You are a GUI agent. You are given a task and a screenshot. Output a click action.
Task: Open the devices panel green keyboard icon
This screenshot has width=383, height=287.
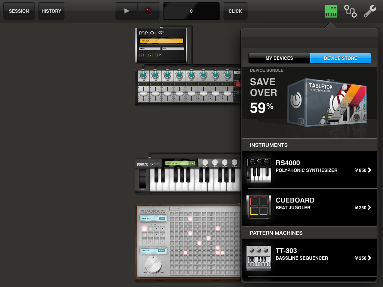(x=331, y=11)
